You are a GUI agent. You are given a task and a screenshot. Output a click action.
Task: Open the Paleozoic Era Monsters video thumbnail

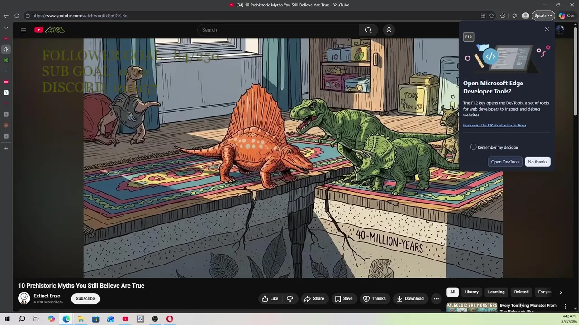point(472,307)
